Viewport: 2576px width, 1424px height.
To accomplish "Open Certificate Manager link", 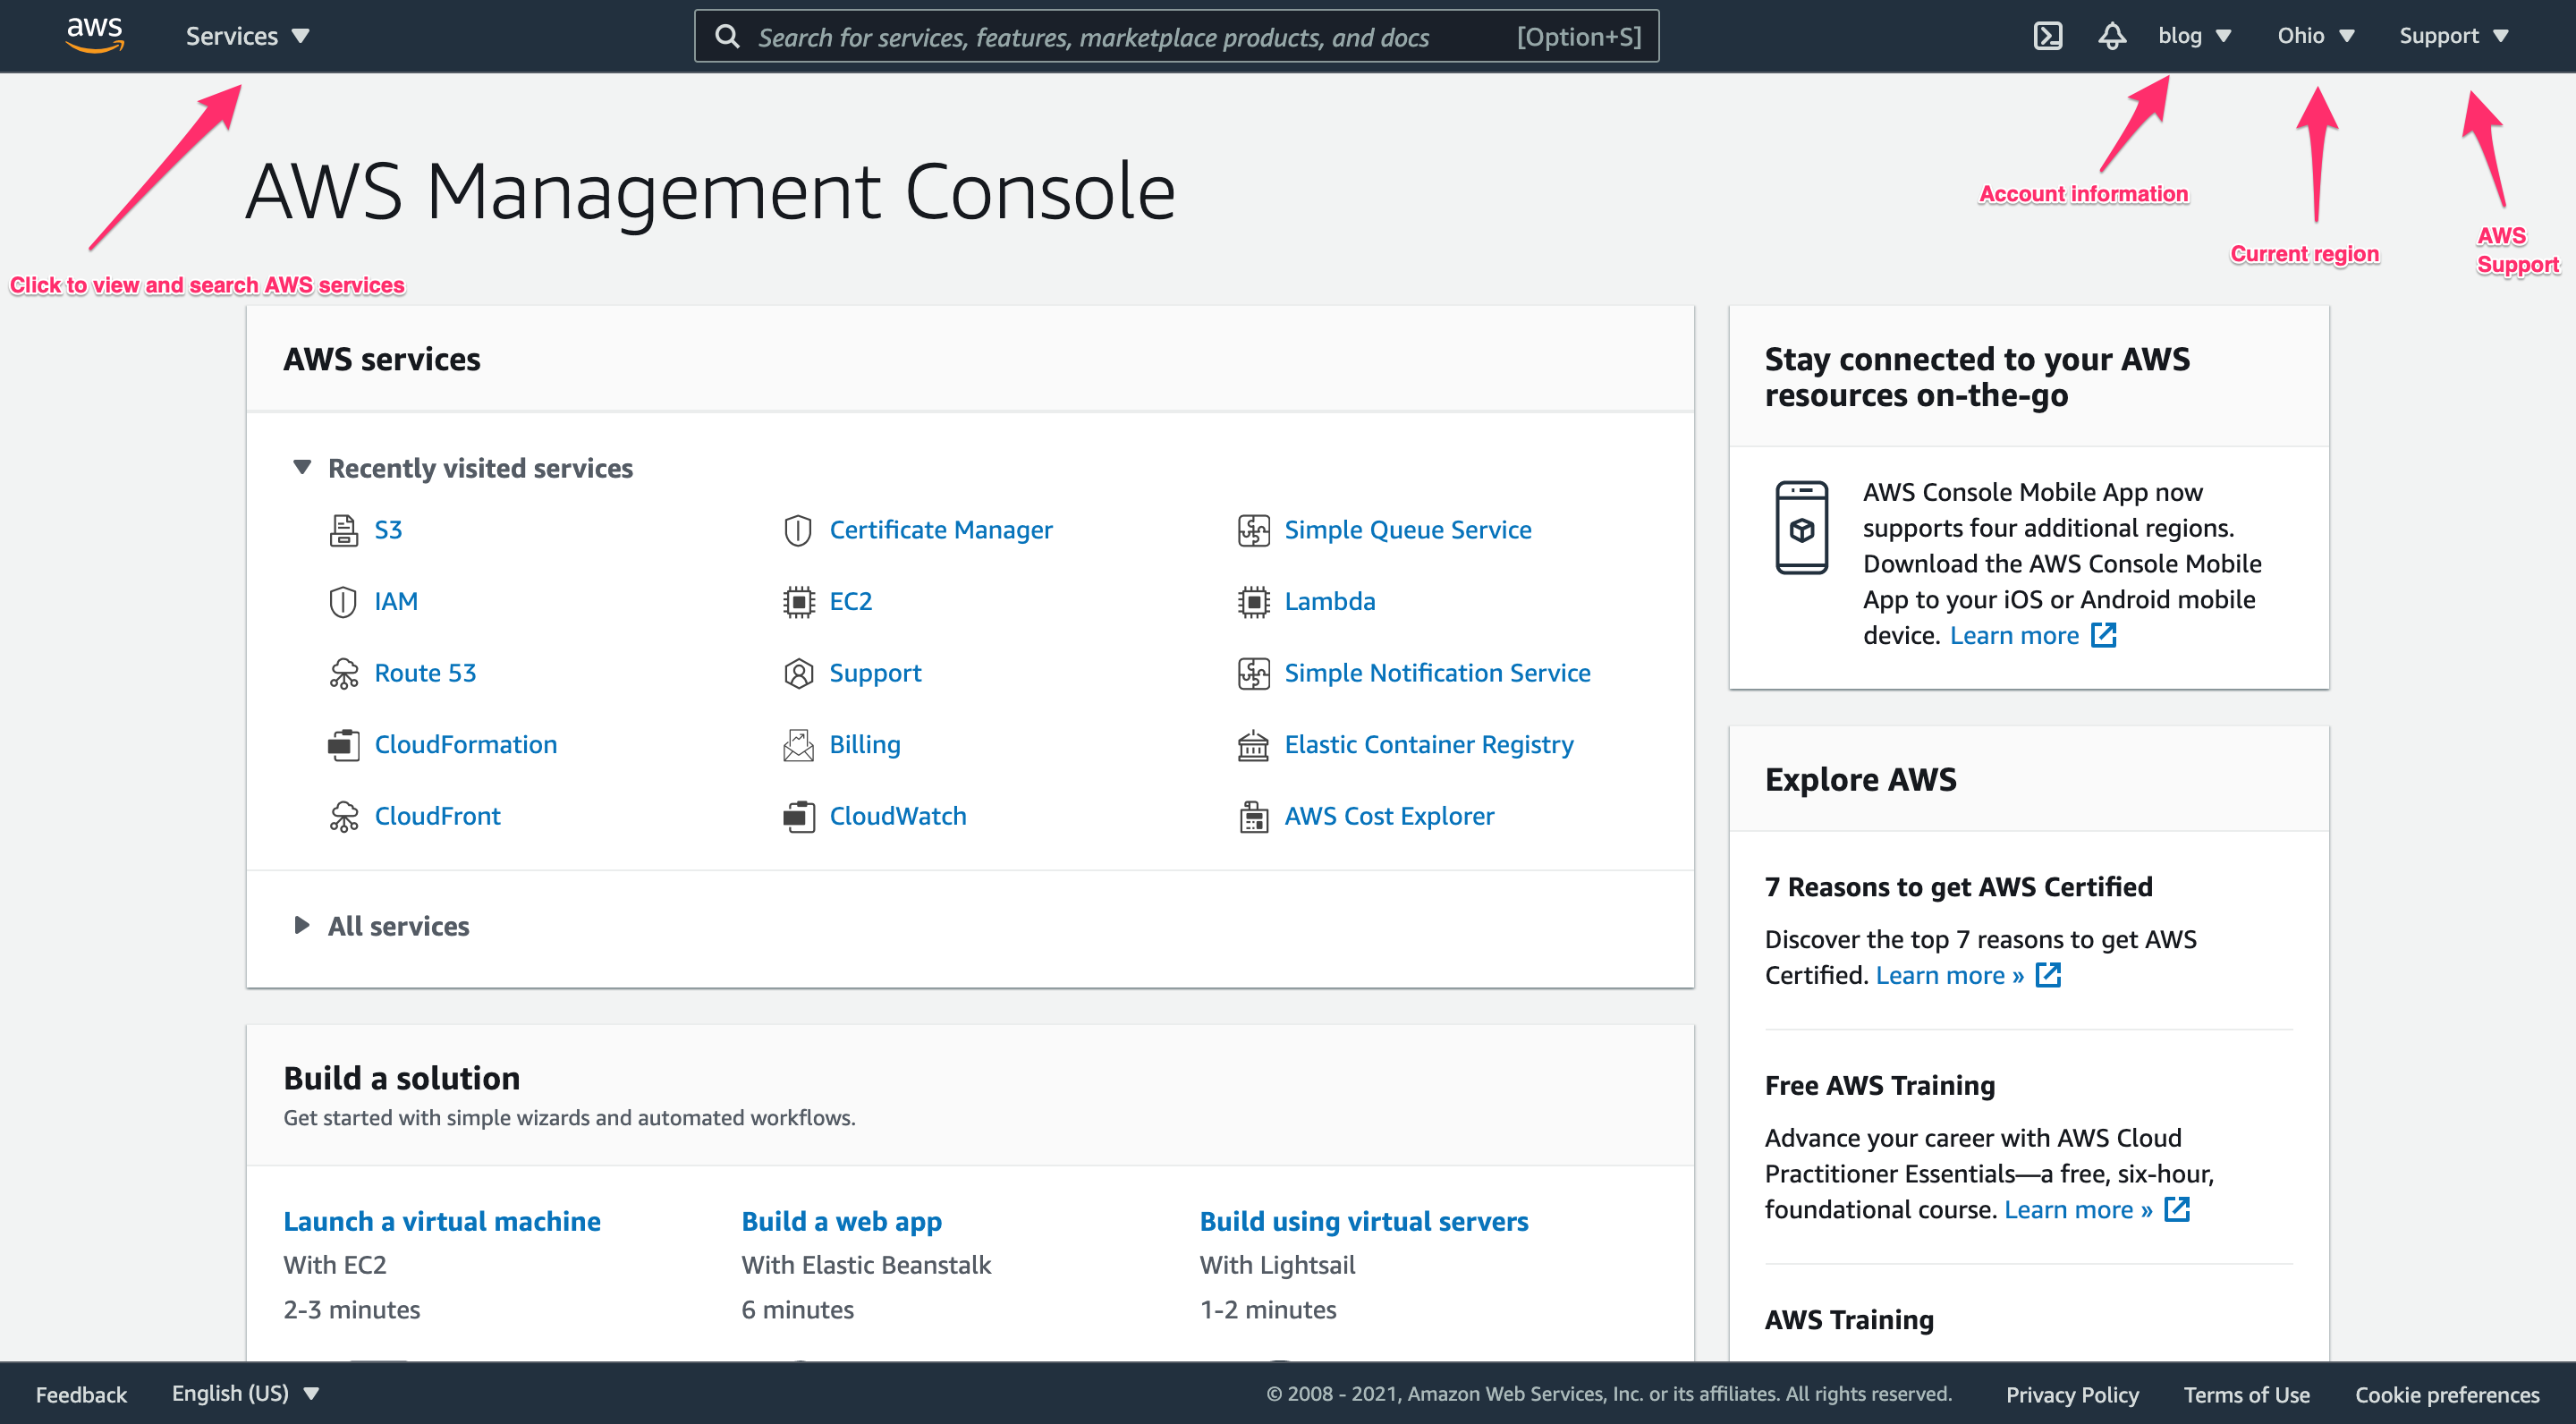I will 941,530.
